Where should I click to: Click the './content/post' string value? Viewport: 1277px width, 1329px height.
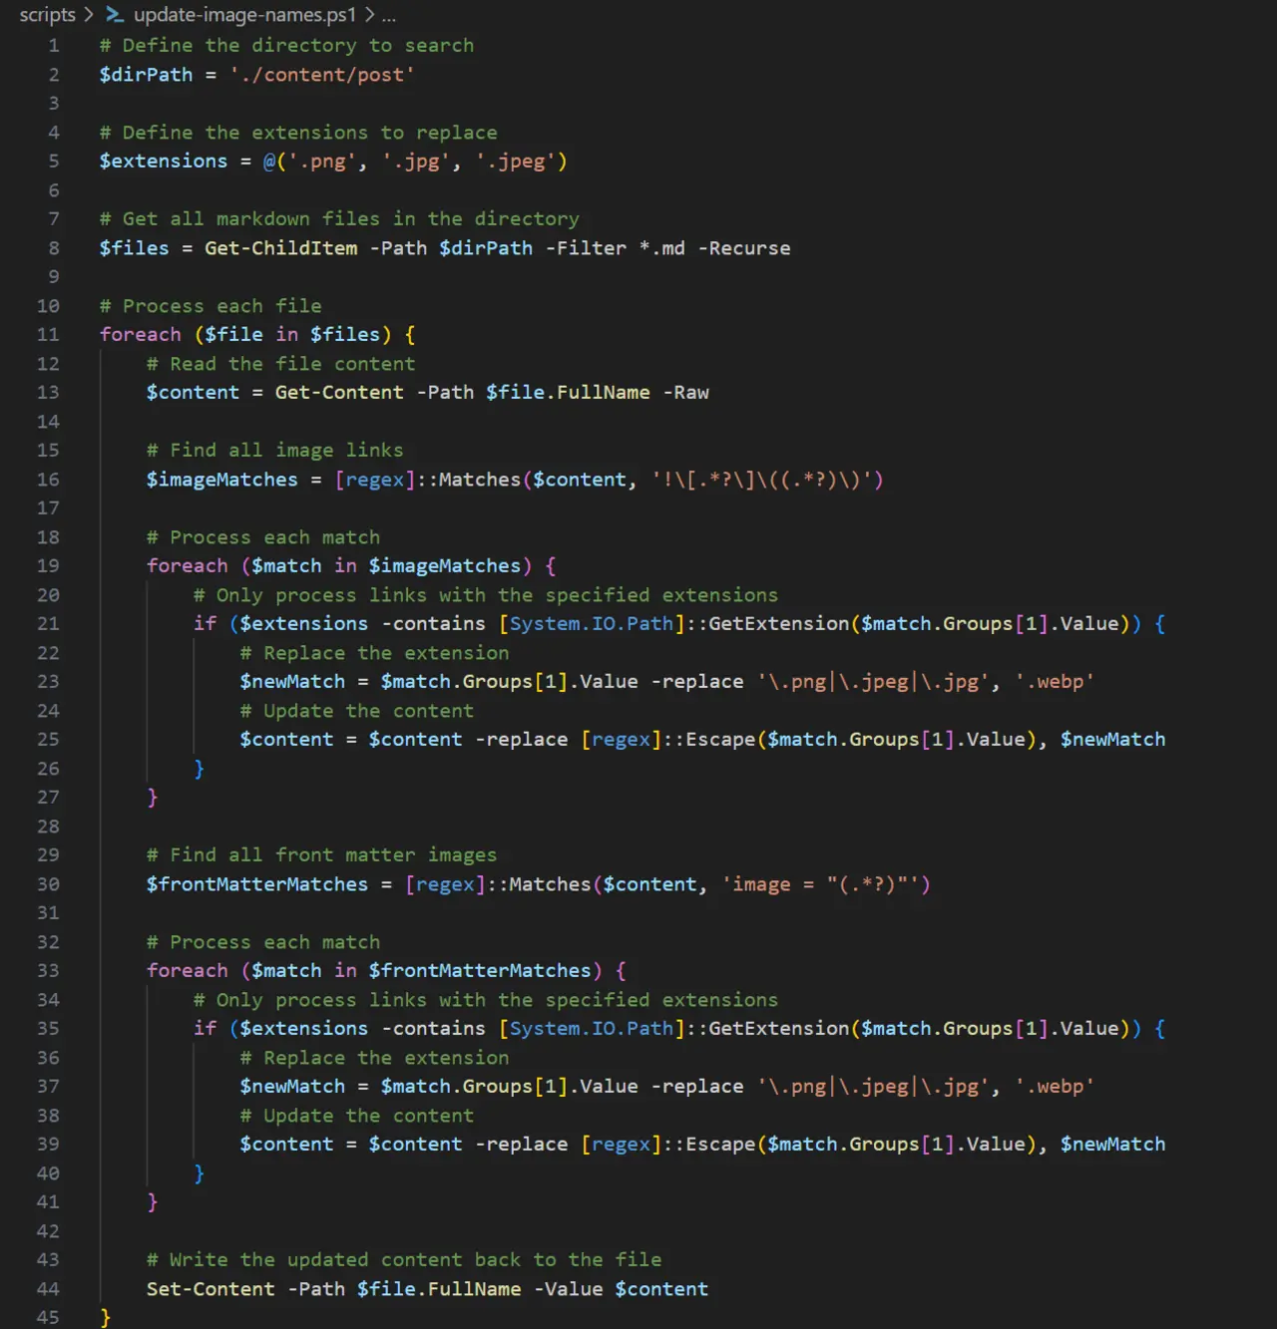321,75
